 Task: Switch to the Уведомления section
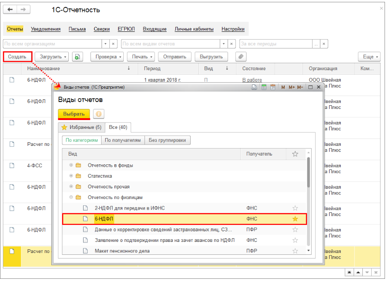tap(46, 29)
